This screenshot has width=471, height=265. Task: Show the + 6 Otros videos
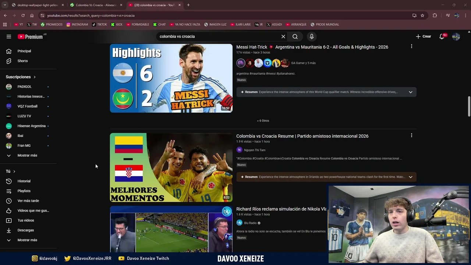pyautogui.click(x=263, y=121)
